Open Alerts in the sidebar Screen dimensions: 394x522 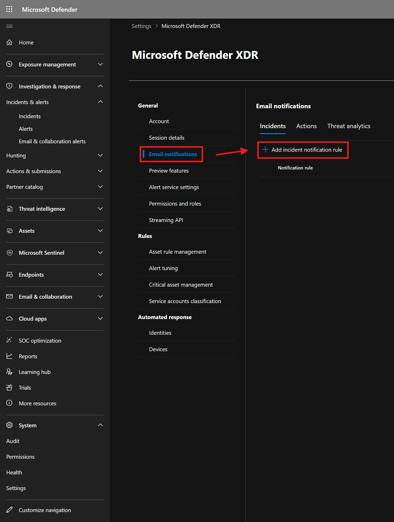pyautogui.click(x=26, y=129)
